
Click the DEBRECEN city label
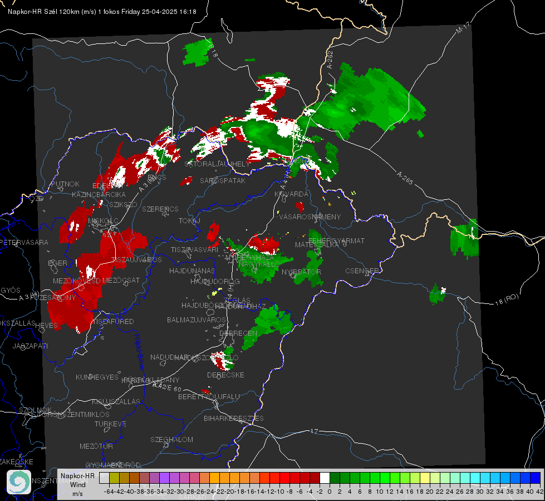[238, 333]
